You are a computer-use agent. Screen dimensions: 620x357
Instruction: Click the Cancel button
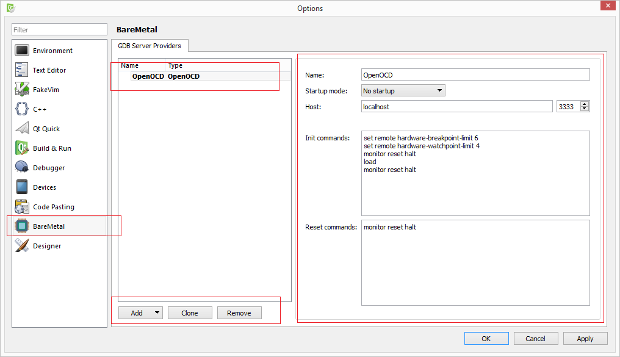pos(536,339)
